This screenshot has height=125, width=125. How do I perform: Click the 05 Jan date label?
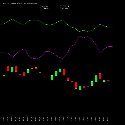pyautogui.click(x=79, y=119)
